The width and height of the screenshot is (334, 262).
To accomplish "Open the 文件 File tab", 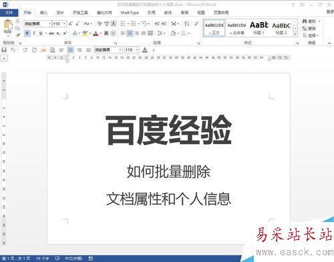I will [x=9, y=13].
